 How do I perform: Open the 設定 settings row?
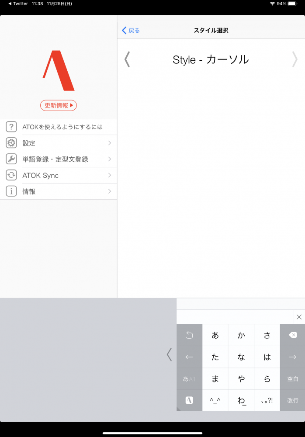click(66, 143)
